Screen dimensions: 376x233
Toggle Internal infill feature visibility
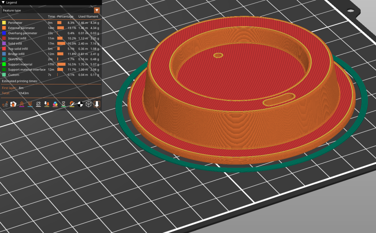17,39
